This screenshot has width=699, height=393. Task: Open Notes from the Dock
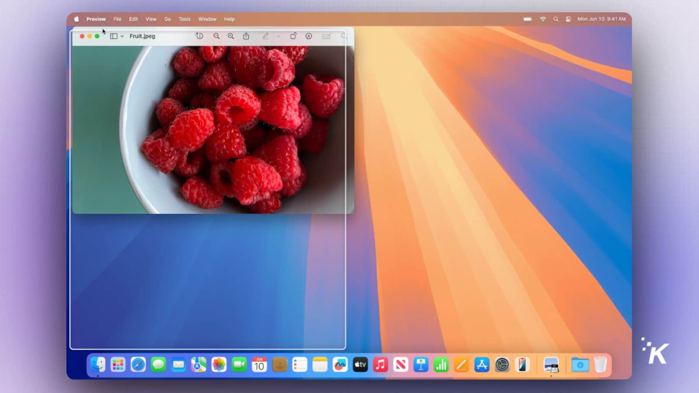320,365
